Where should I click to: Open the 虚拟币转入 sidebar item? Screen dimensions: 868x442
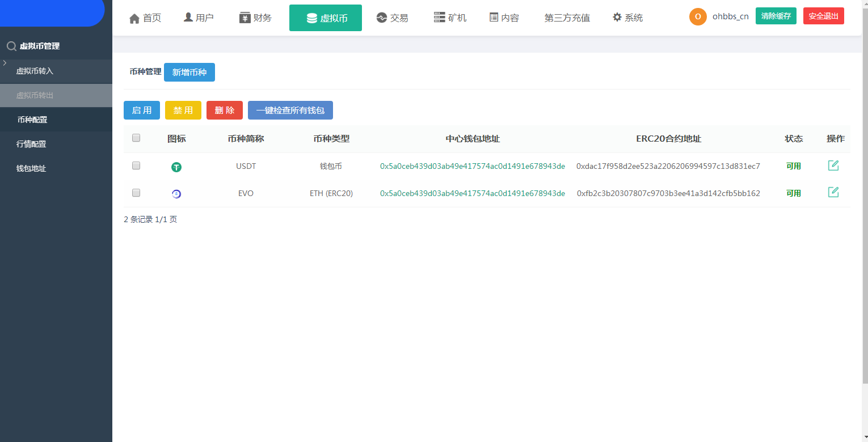click(35, 71)
